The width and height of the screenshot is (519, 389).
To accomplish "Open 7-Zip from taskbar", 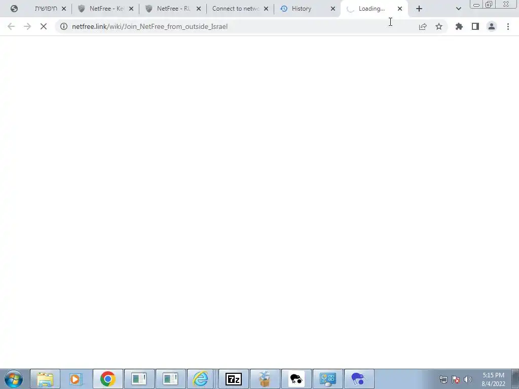I will 233,379.
